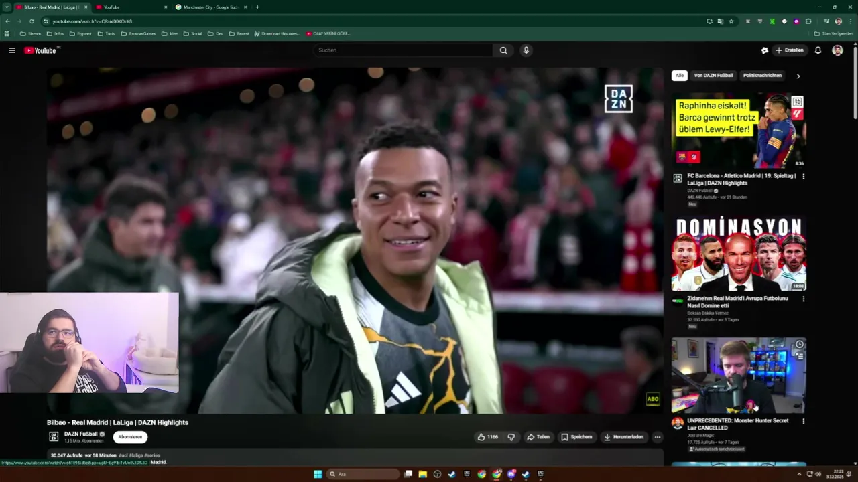The width and height of the screenshot is (858, 482).
Task: Open the OLAY YERİM GÖRE bookmark
Action: point(328,33)
